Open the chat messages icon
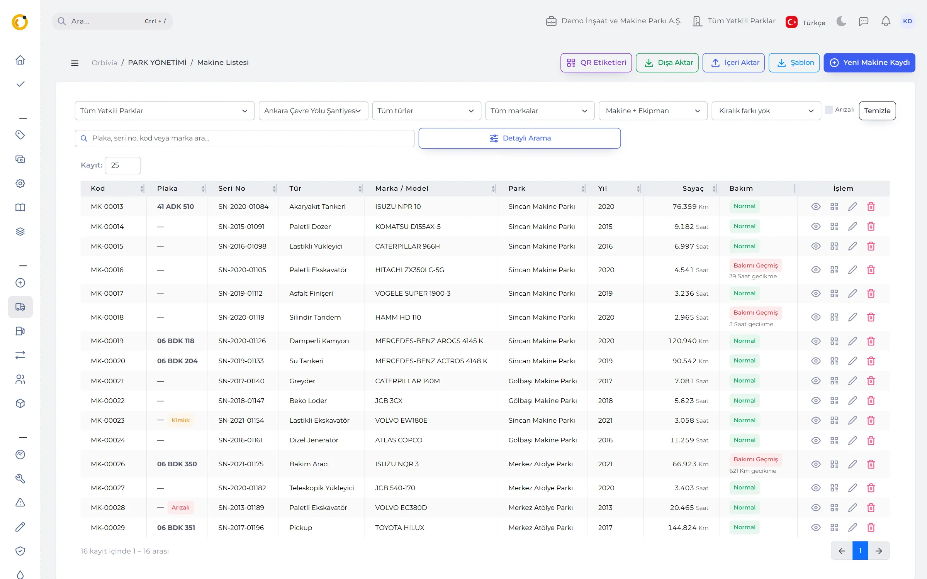The height and width of the screenshot is (579, 927). (864, 21)
